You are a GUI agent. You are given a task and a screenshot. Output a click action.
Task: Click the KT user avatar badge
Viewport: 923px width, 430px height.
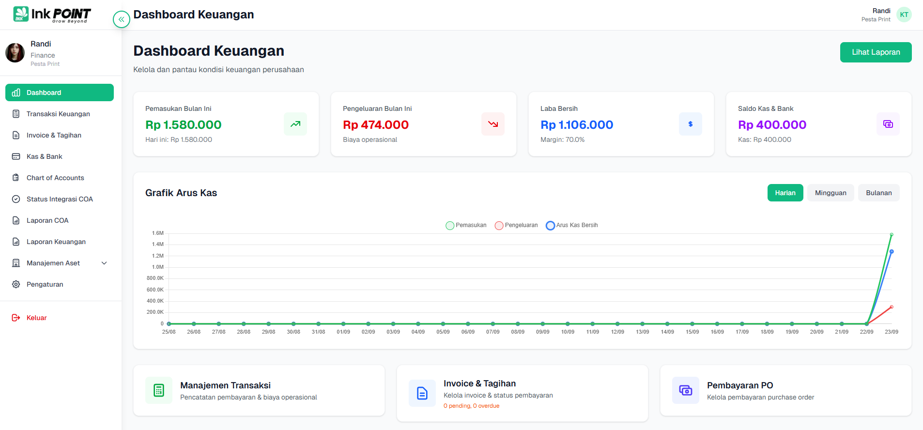[904, 15]
